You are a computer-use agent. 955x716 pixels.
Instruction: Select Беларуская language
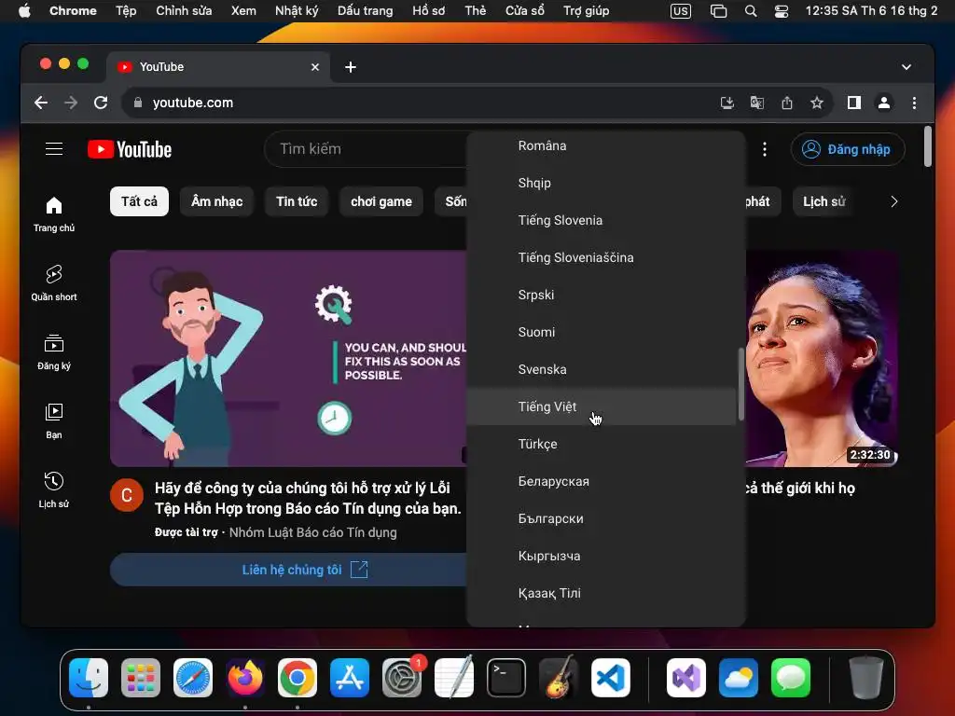[602, 481]
